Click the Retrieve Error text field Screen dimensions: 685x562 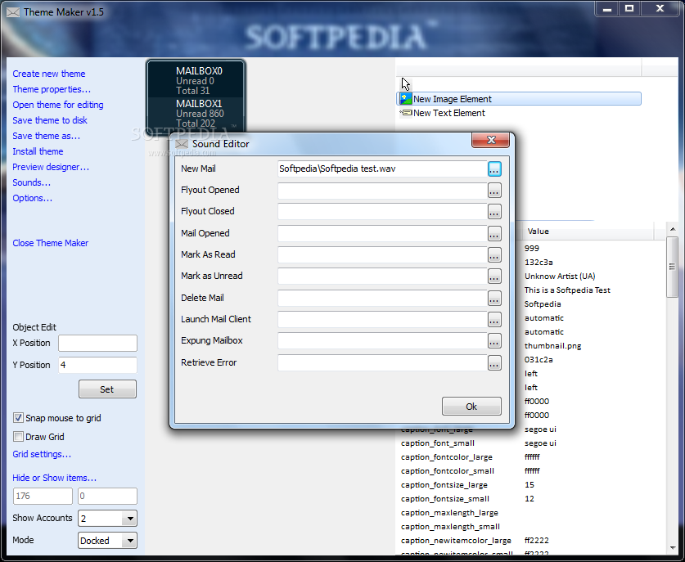(x=382, y=363)
